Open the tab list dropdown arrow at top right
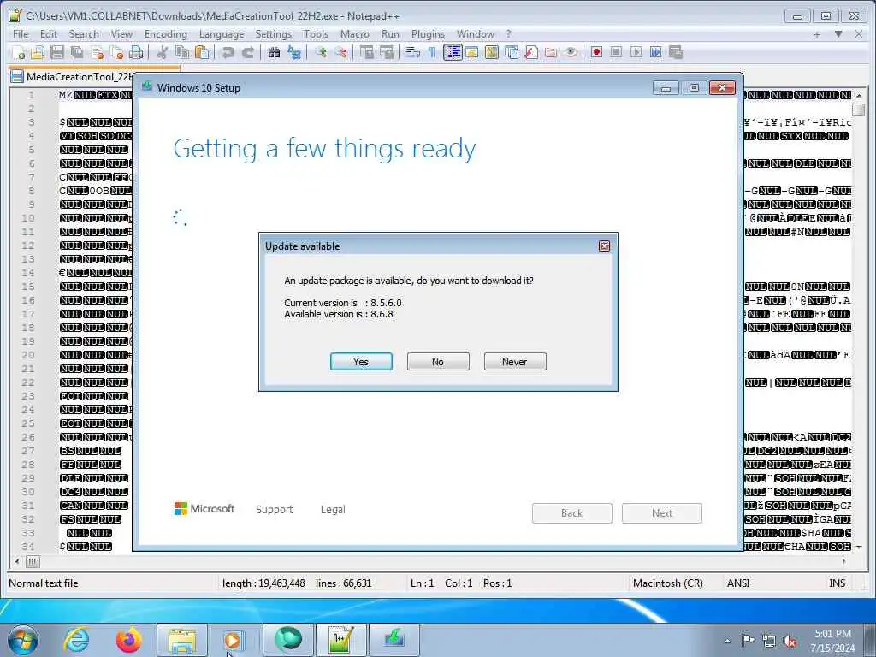876x657 pixels. point(838,34)
